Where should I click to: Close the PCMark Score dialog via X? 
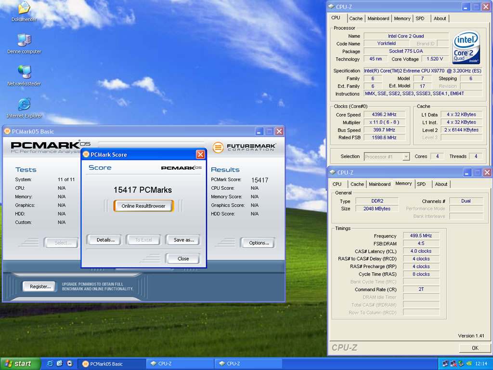[x=200, y=154]
